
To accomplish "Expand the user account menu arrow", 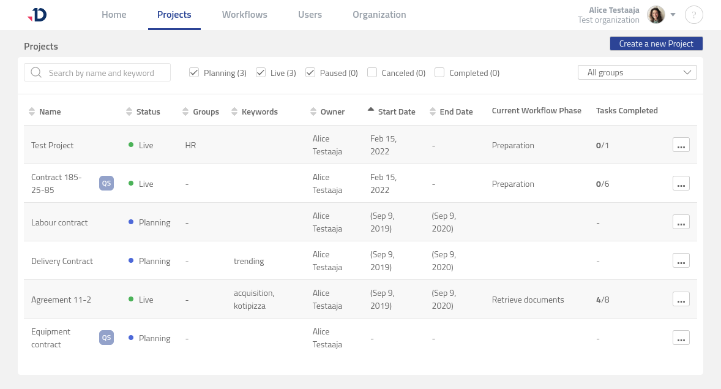I will tap(673, 15).
